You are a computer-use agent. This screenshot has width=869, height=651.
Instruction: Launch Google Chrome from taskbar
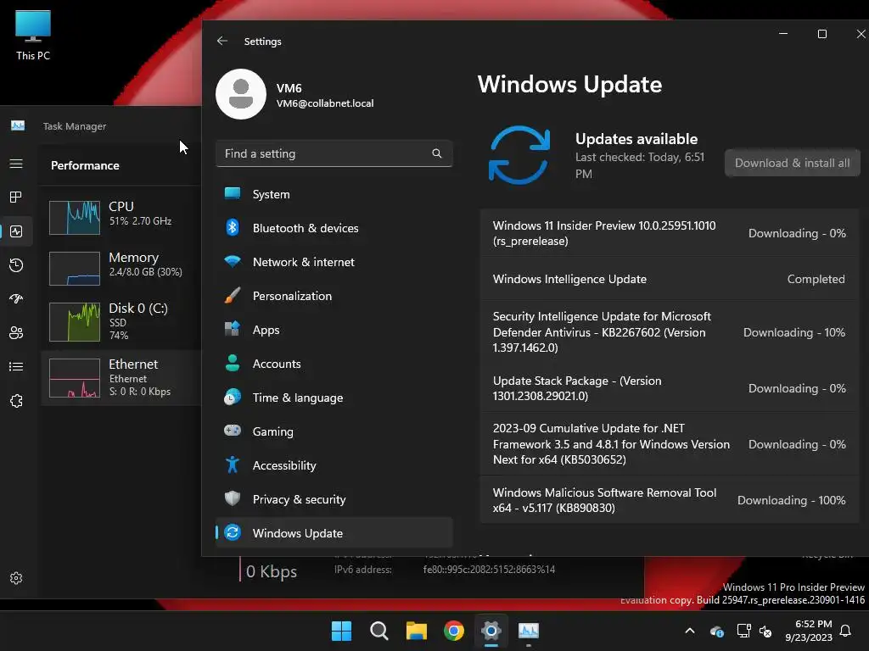click(454, 631)
